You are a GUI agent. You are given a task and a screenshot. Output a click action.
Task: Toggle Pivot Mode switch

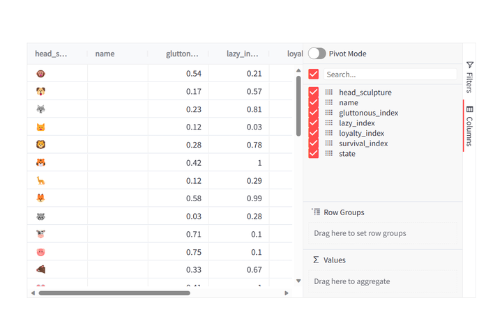pos(317,54)
